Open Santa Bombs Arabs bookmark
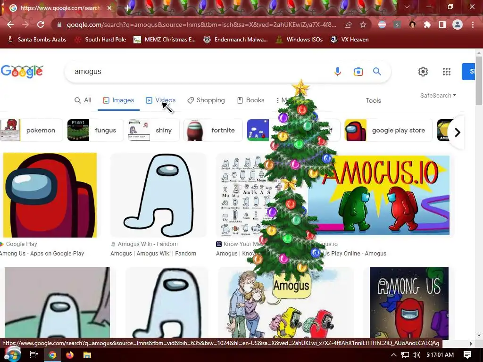Image resolution: width=483 pixels, height=362 pixels. 37,40
